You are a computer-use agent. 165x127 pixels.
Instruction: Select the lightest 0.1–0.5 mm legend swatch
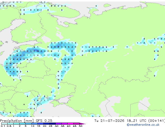(x=4, y=124)
